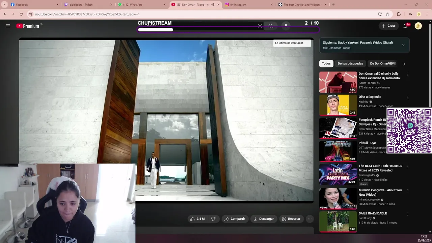The height and width of the screenshot is (243, 432).
Task: Select the De tus búsquedas chip
Action: tap(350, 63)
